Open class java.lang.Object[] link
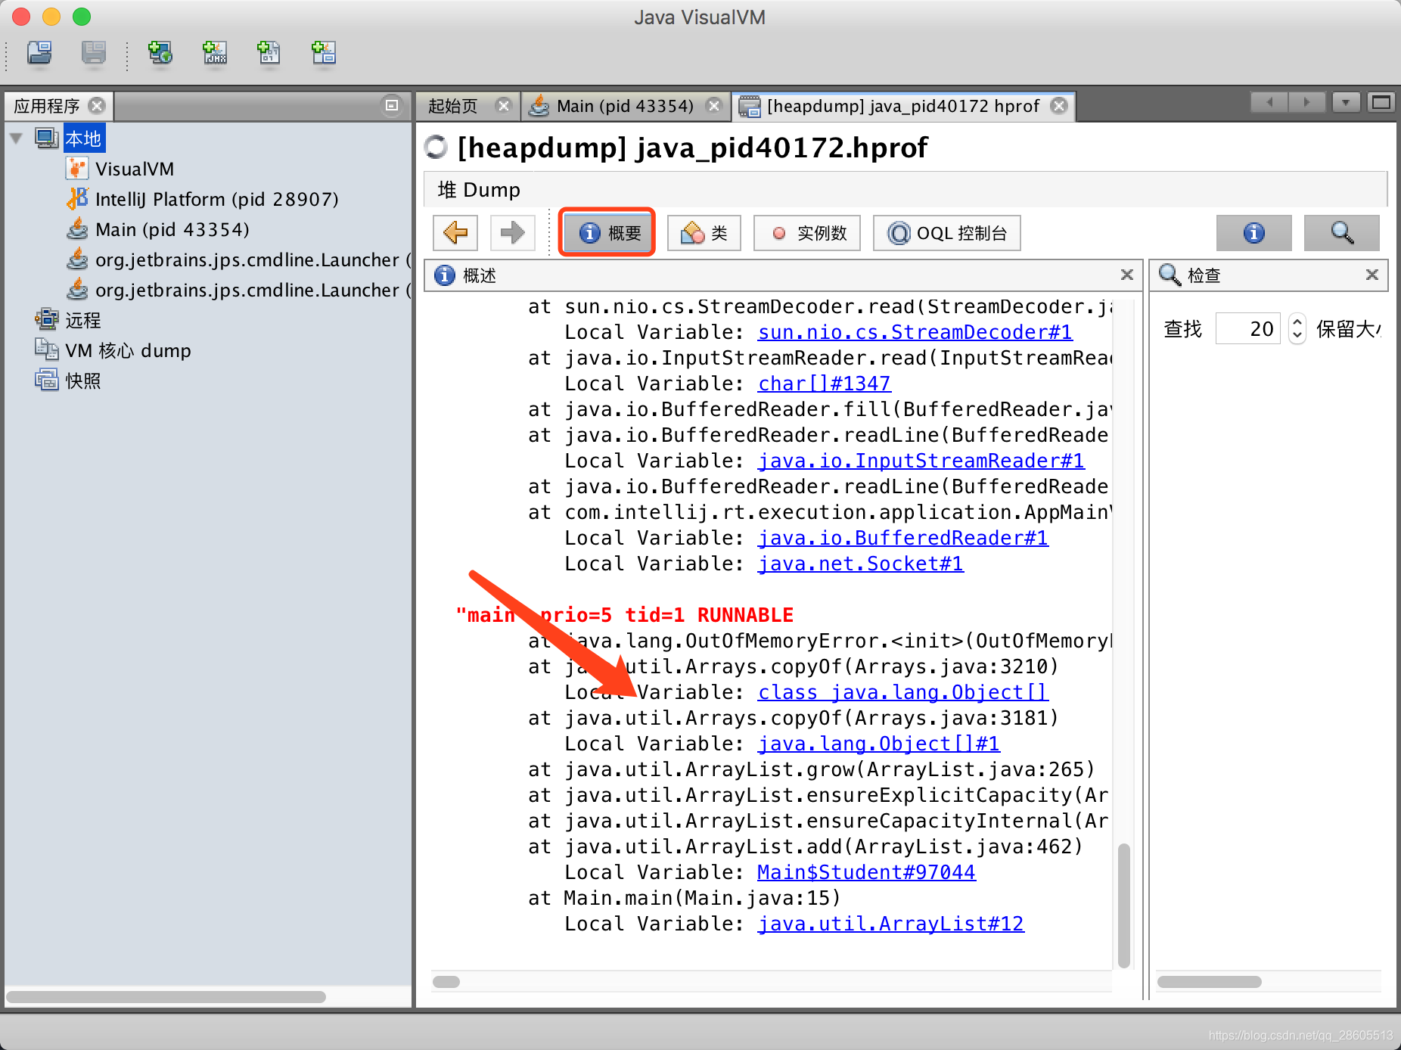Screen dimensions: 1401x1050 [x=903, y=692]
